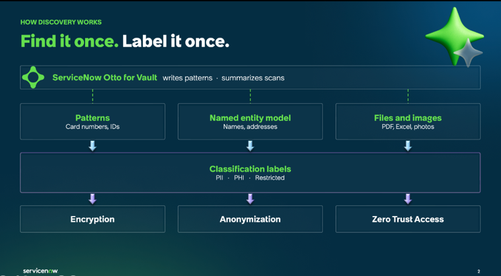Image resolution: width=501 pixels, height=276 pixels.
Task: Click the "Names, addresses" subtitle
Action: (251, 127)
